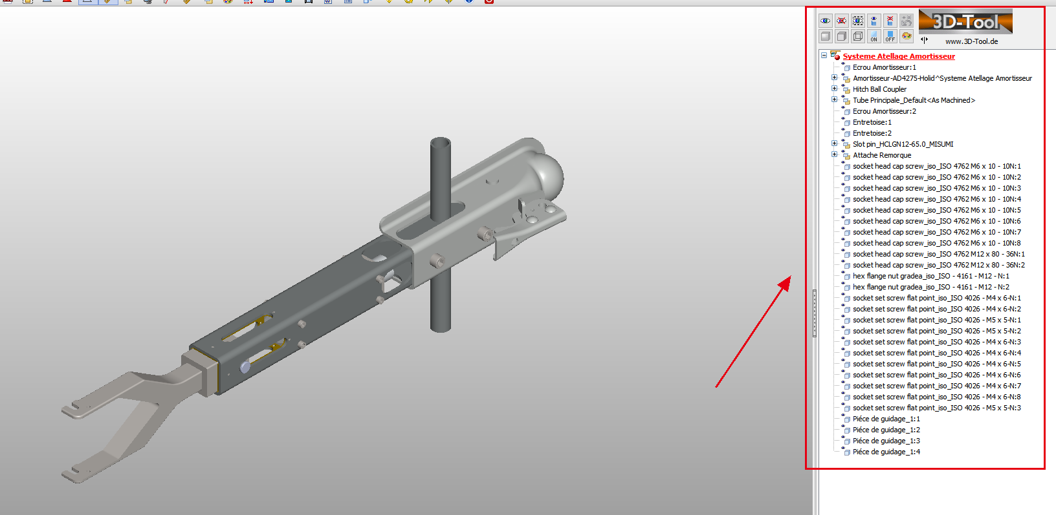Expand the Hitch Ball Coupler node
This screenshot has height=515, width=1056.
tap(834, 89)
